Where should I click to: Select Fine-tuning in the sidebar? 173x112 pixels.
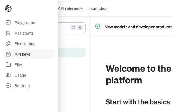point(29,44)
